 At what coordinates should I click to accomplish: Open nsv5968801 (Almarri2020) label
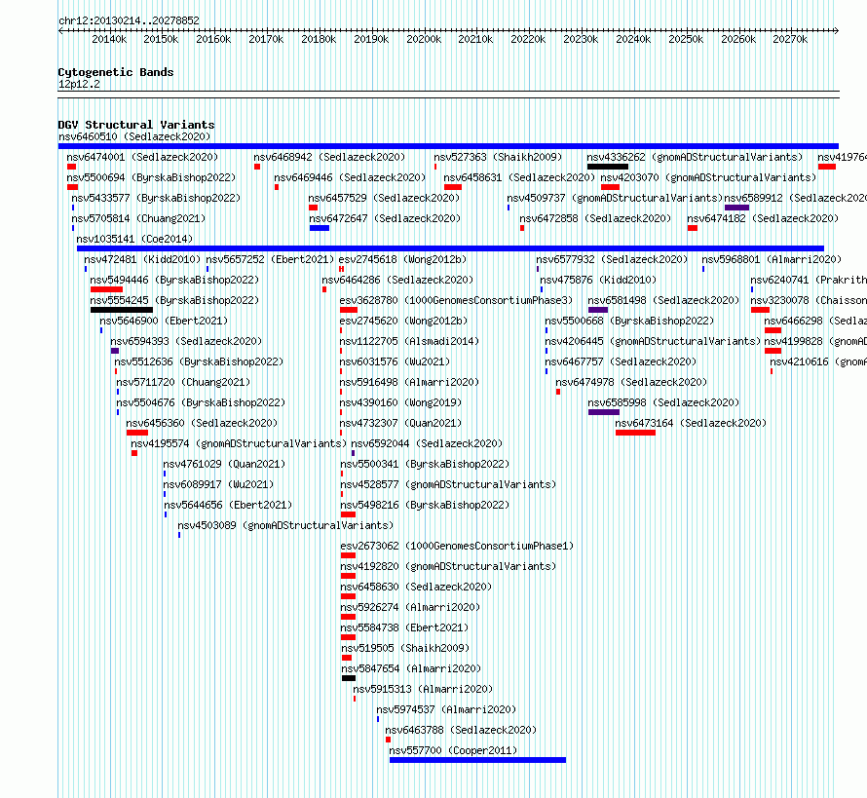[x=772, y=259]
